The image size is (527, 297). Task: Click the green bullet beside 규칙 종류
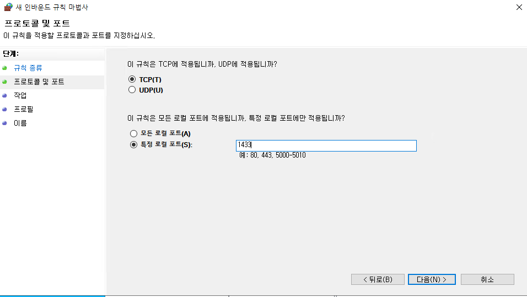coord(5,68)
